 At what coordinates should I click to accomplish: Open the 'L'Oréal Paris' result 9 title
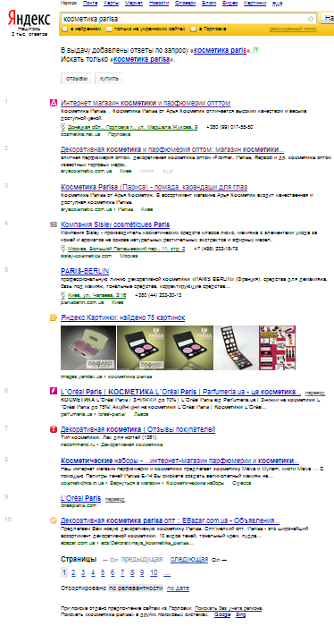pos(81,498)
